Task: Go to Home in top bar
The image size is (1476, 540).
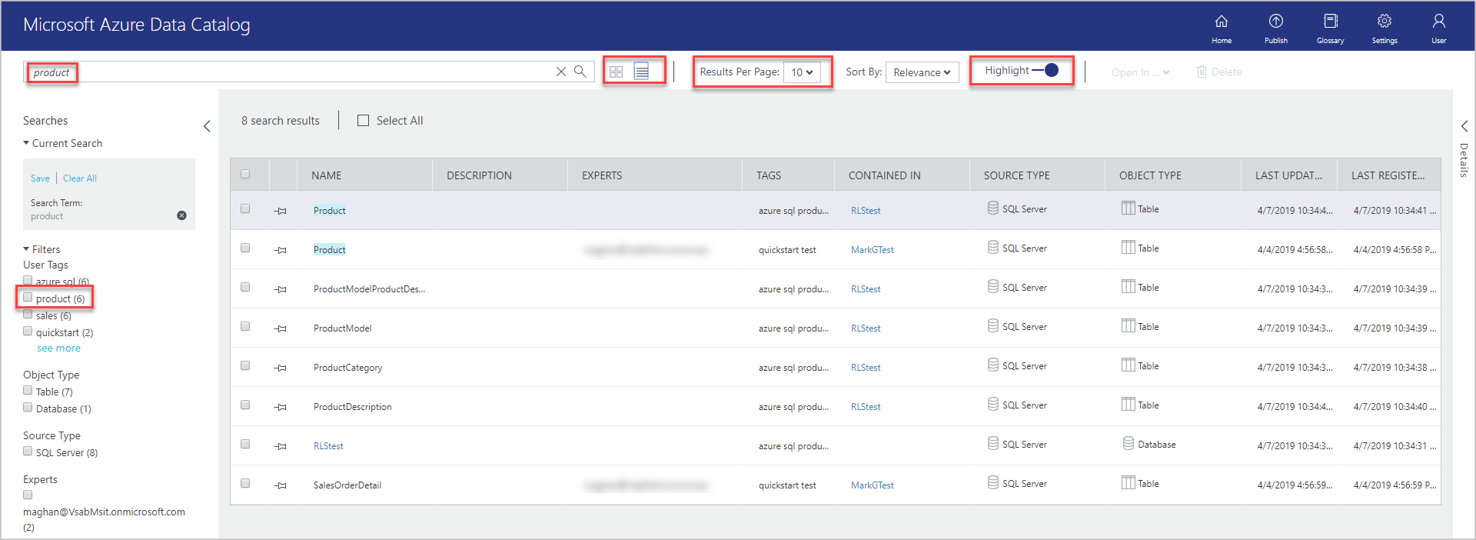Action: point(1221,28)
